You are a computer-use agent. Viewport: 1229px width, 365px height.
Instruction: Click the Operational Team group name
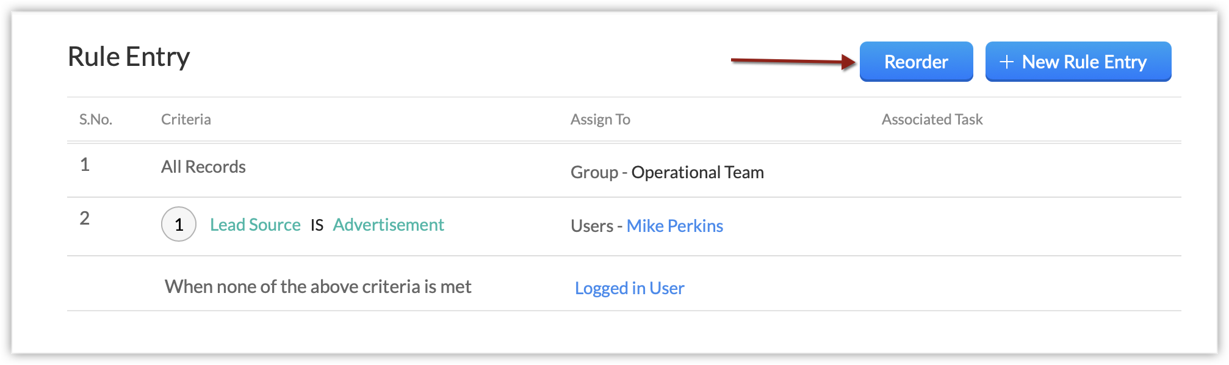click(697, 172)
